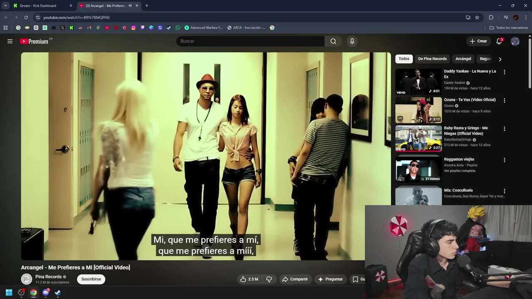
Task: Open Advanced Warfare bookmark
Action: [x=204, y=28]
